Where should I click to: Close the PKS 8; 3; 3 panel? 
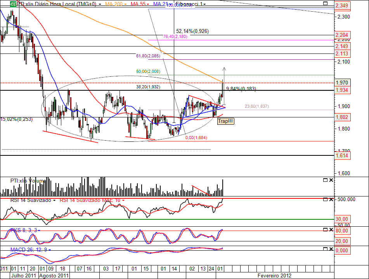331,229
